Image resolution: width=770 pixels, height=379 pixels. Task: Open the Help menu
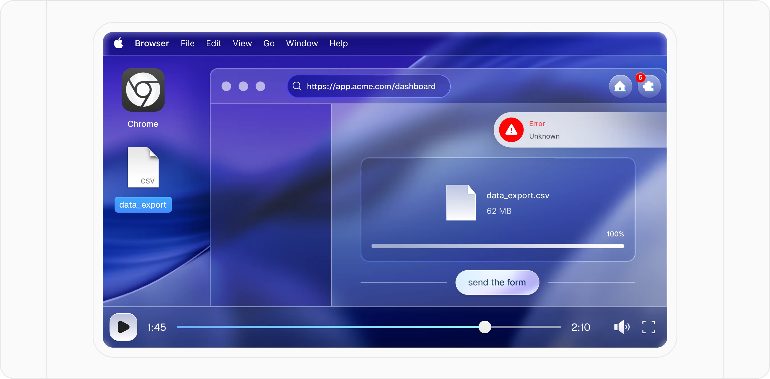pyautogui.click(x=338, y=43)
